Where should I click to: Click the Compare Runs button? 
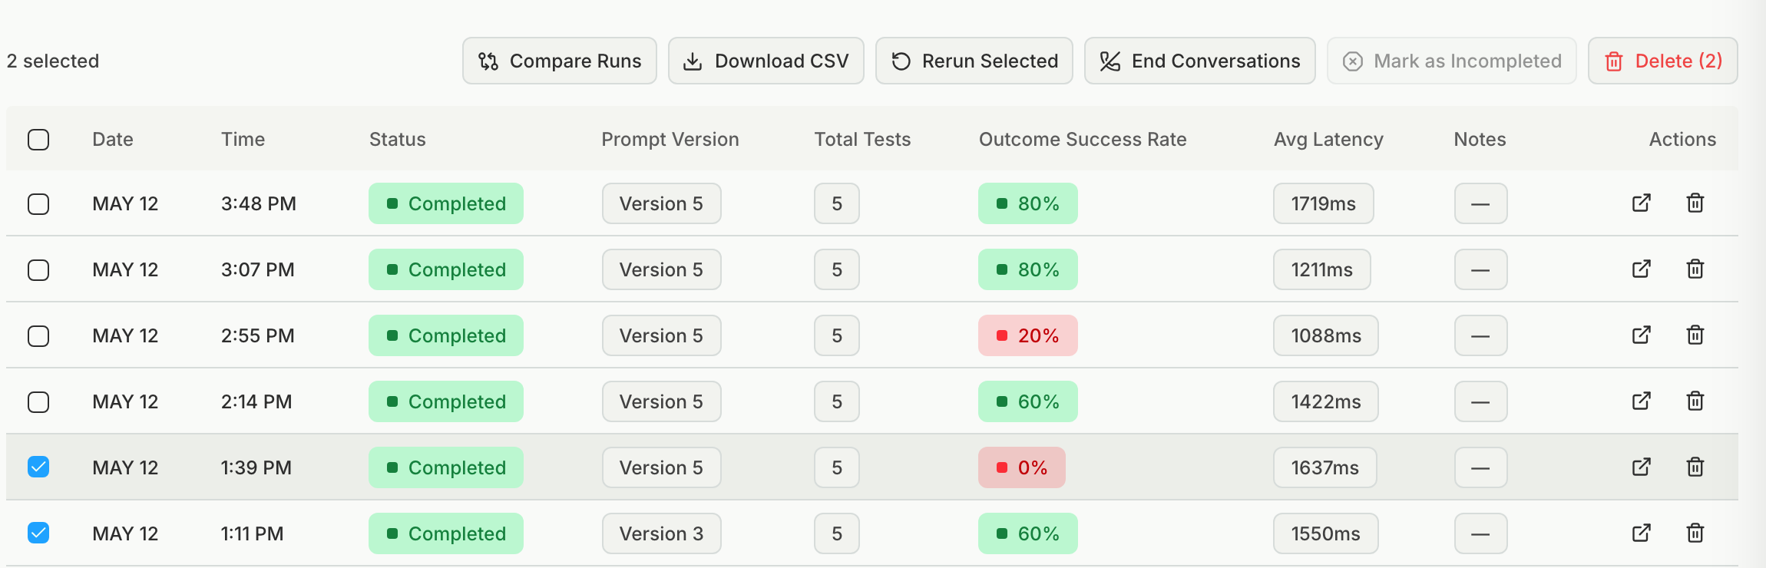[x=560, y=61]
